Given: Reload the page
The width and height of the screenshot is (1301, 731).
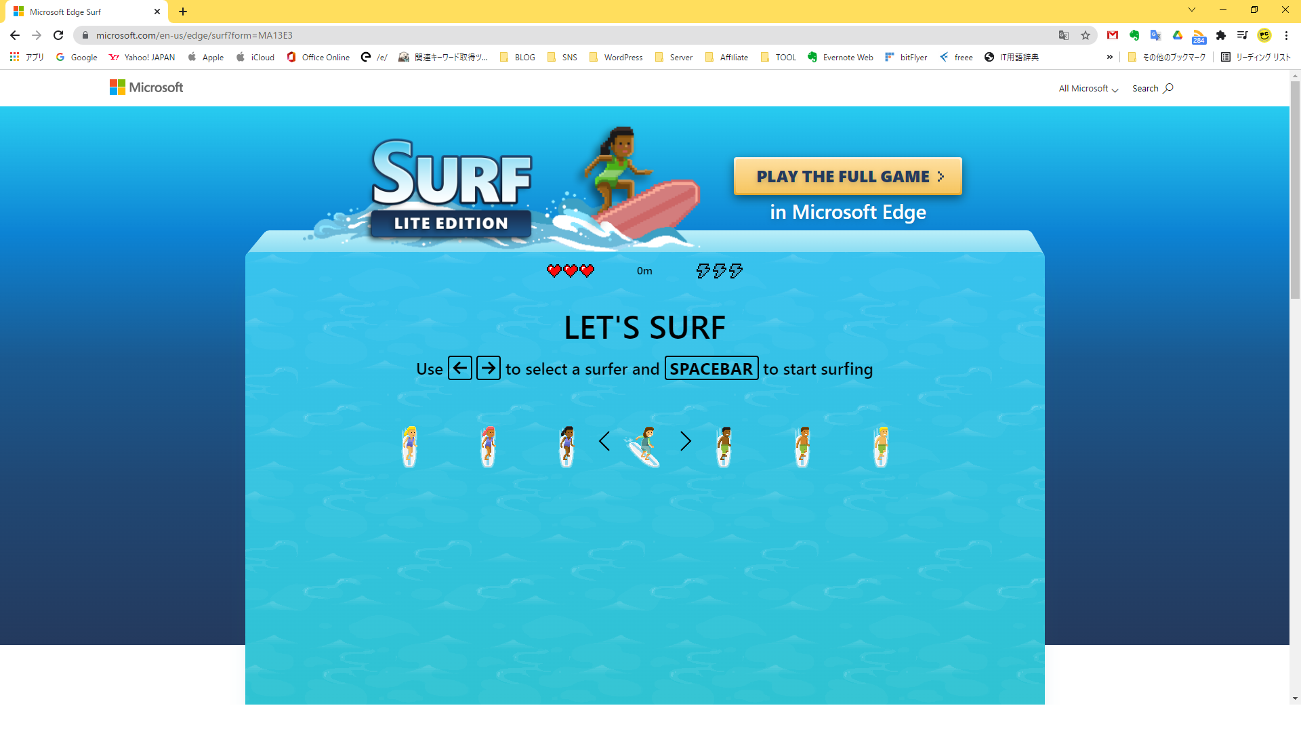Looking at the screenshot, I should (x=58, y=35).
